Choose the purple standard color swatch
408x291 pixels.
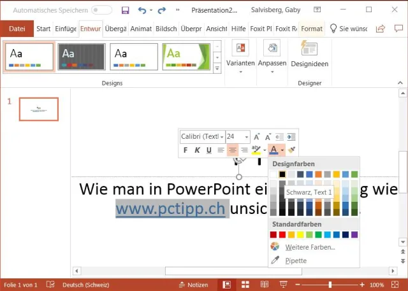354,235
